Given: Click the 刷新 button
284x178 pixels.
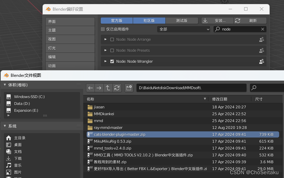Looking at the screenshot, I should pos(250,21).
